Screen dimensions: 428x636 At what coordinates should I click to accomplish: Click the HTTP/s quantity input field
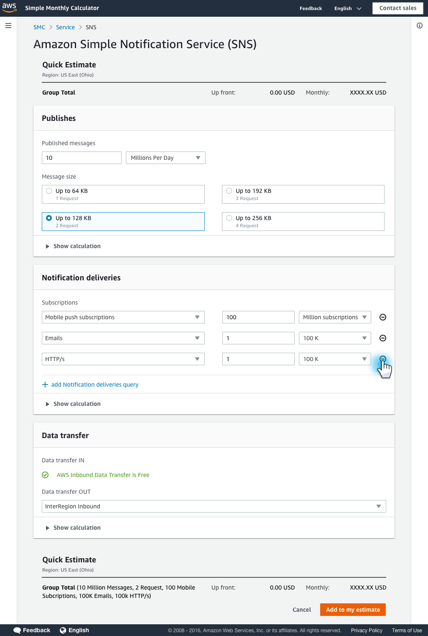[258, 359]
